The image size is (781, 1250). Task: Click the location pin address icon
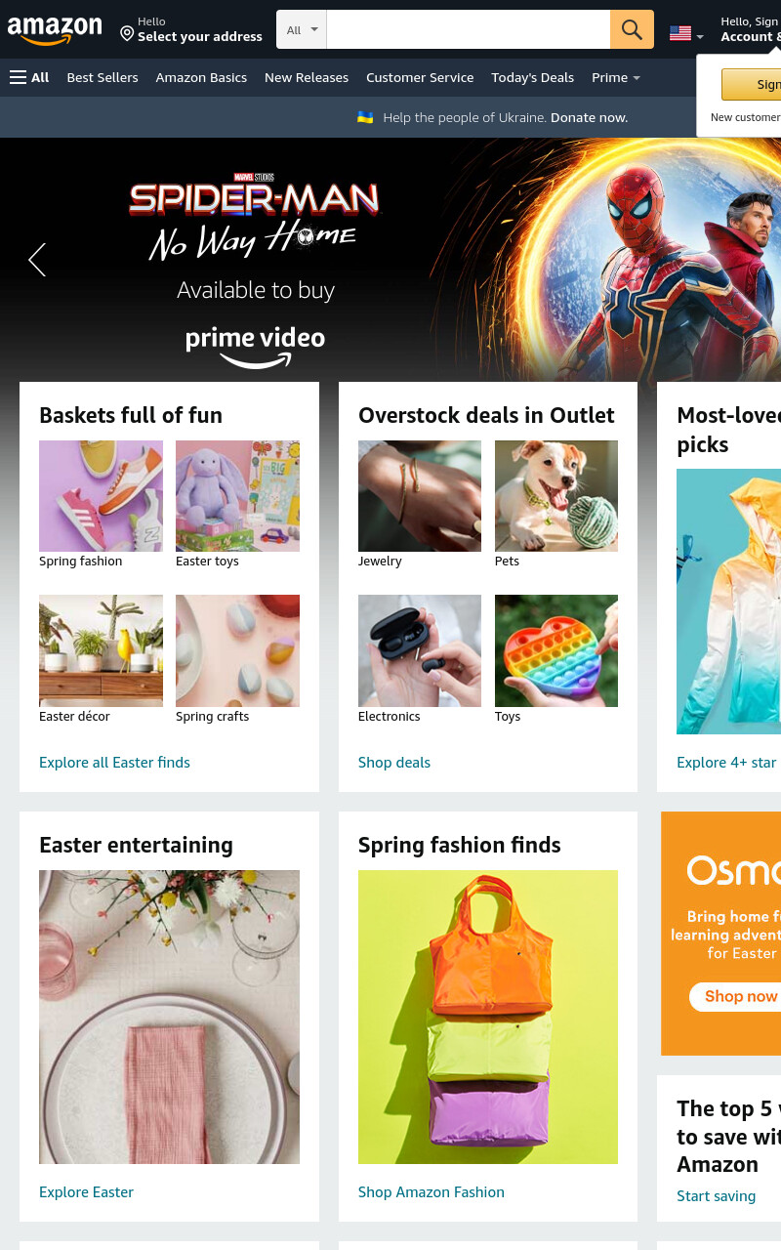tap(127, 34)
